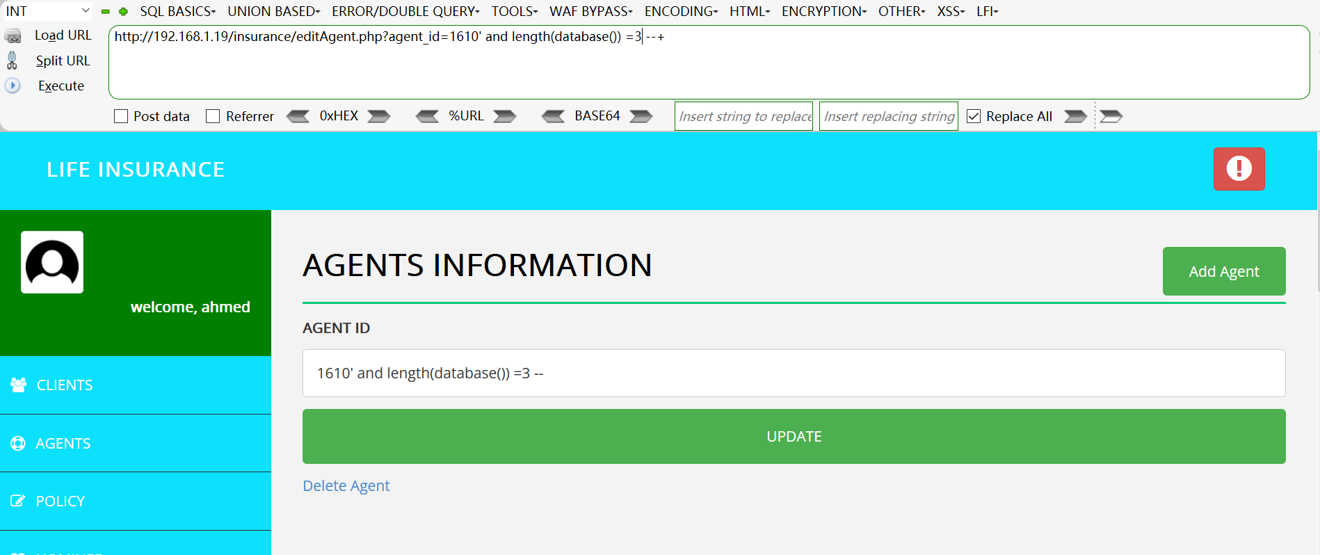The height and width of the screenshot is (555, 1320).
Task: Click the Insert string to replace field
Action: [743, 116]
